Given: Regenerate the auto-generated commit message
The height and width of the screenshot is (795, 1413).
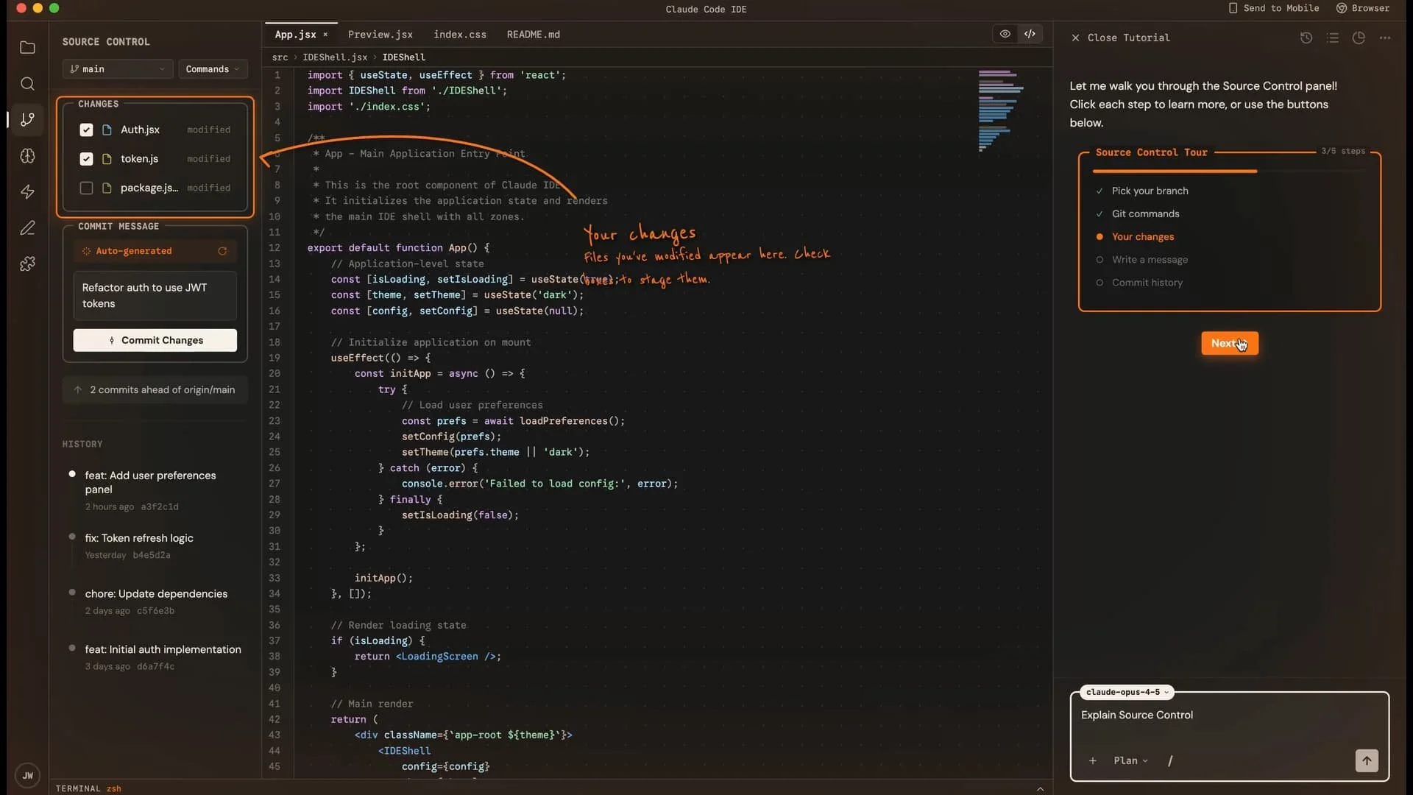Looking at the screenshot, I should (222, 251).
